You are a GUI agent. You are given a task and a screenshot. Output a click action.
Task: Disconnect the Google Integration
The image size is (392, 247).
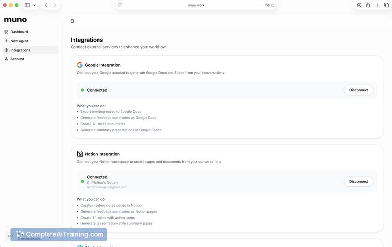point(359,90)
